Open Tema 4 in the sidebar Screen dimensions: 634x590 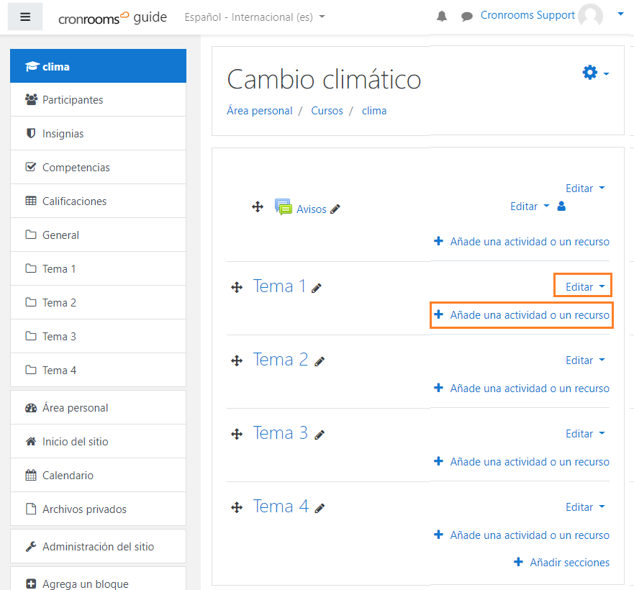(x=98, y=370)
